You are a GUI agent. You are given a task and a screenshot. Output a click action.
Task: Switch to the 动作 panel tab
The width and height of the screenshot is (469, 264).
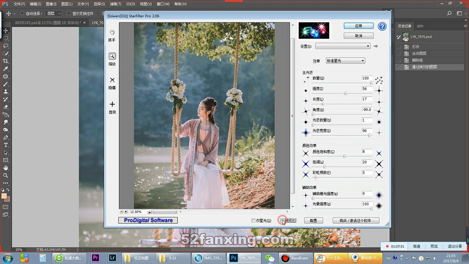tap(420, 26)
